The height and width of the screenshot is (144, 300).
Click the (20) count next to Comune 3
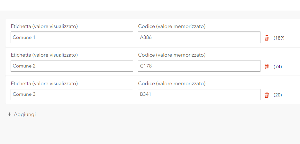pos(278,95)
